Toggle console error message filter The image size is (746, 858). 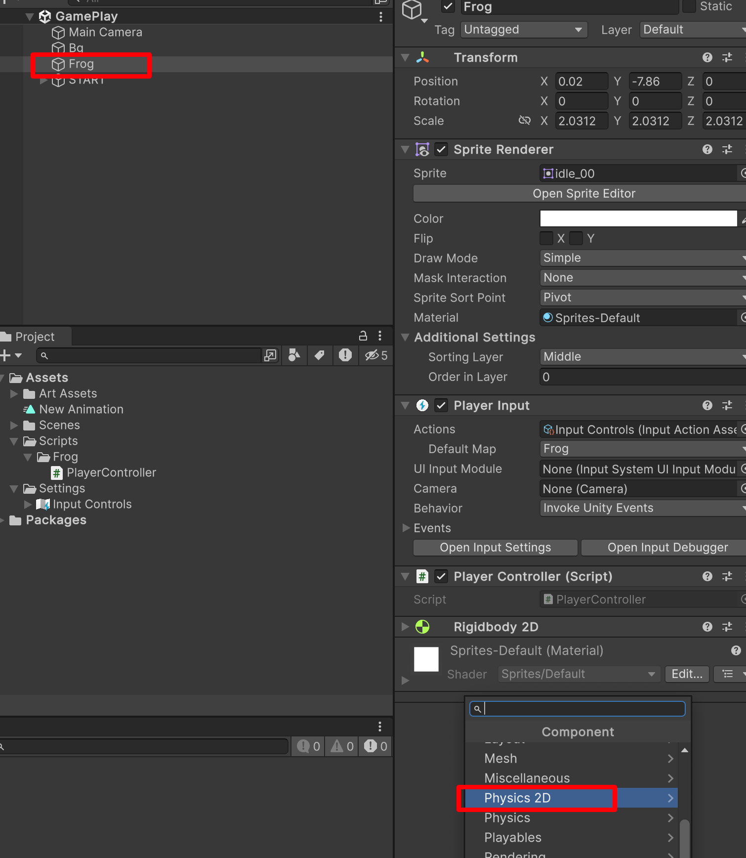pos(375,746)
